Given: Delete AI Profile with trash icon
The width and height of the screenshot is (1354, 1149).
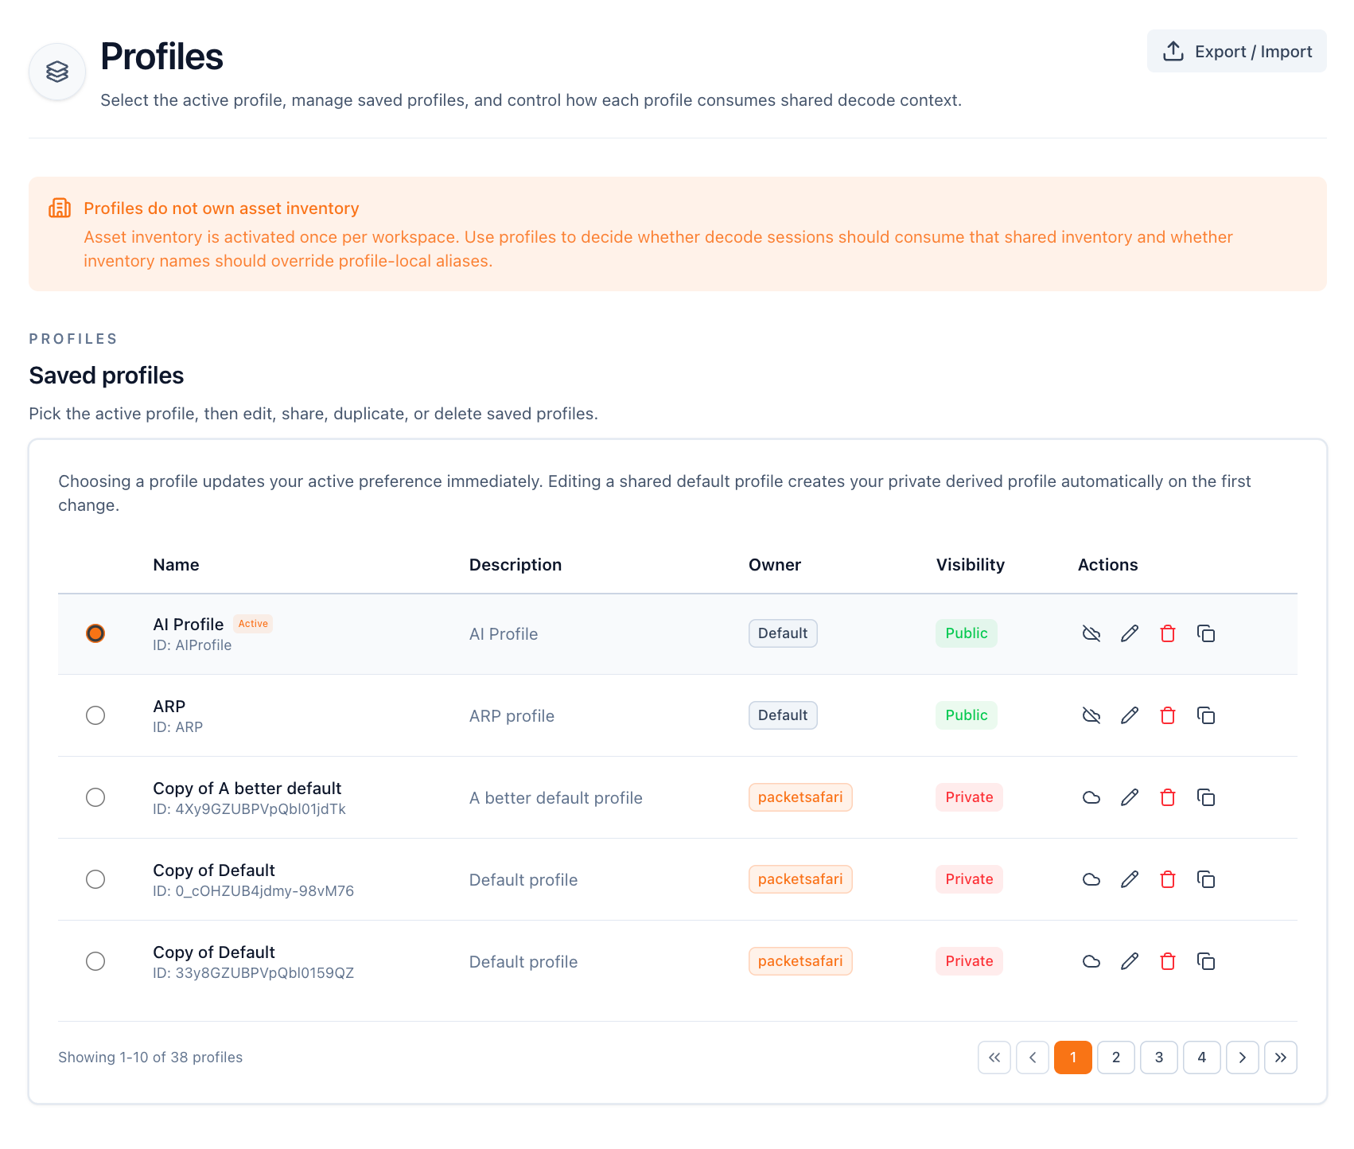Looking at the screenshot, I should point(1168,633).
